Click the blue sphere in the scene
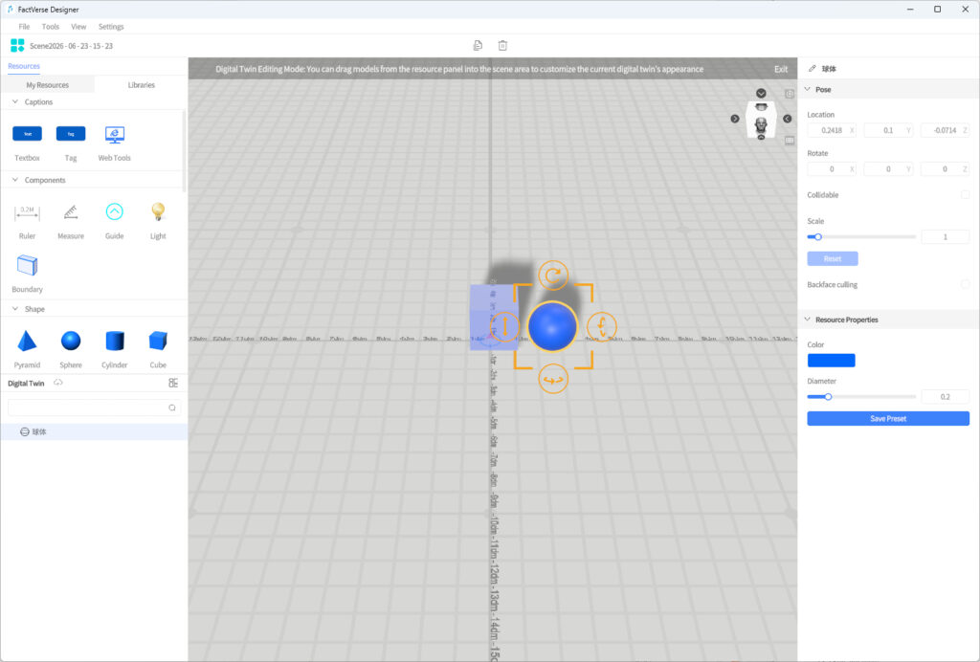980x662 pixels. (552, 326)
